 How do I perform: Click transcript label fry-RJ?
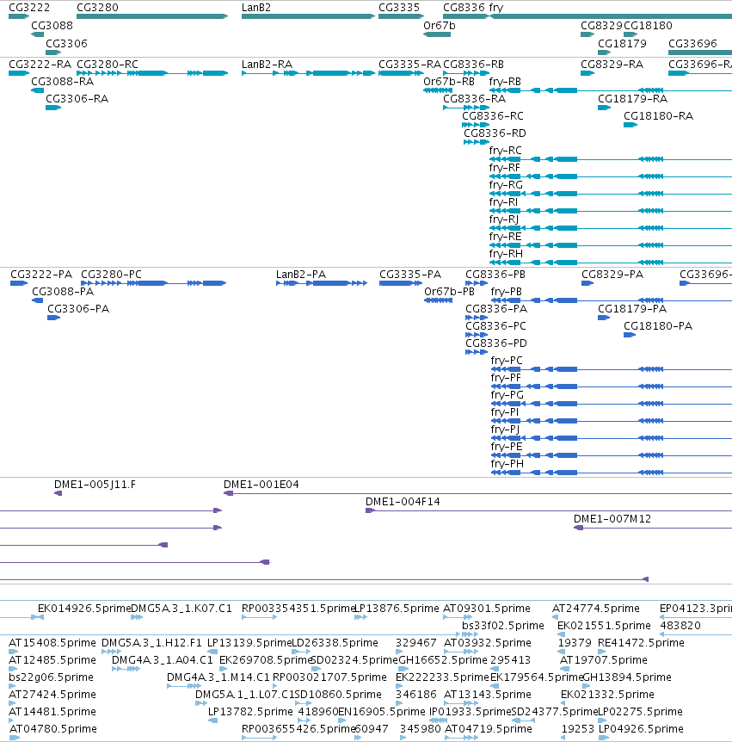click(504, 220)
